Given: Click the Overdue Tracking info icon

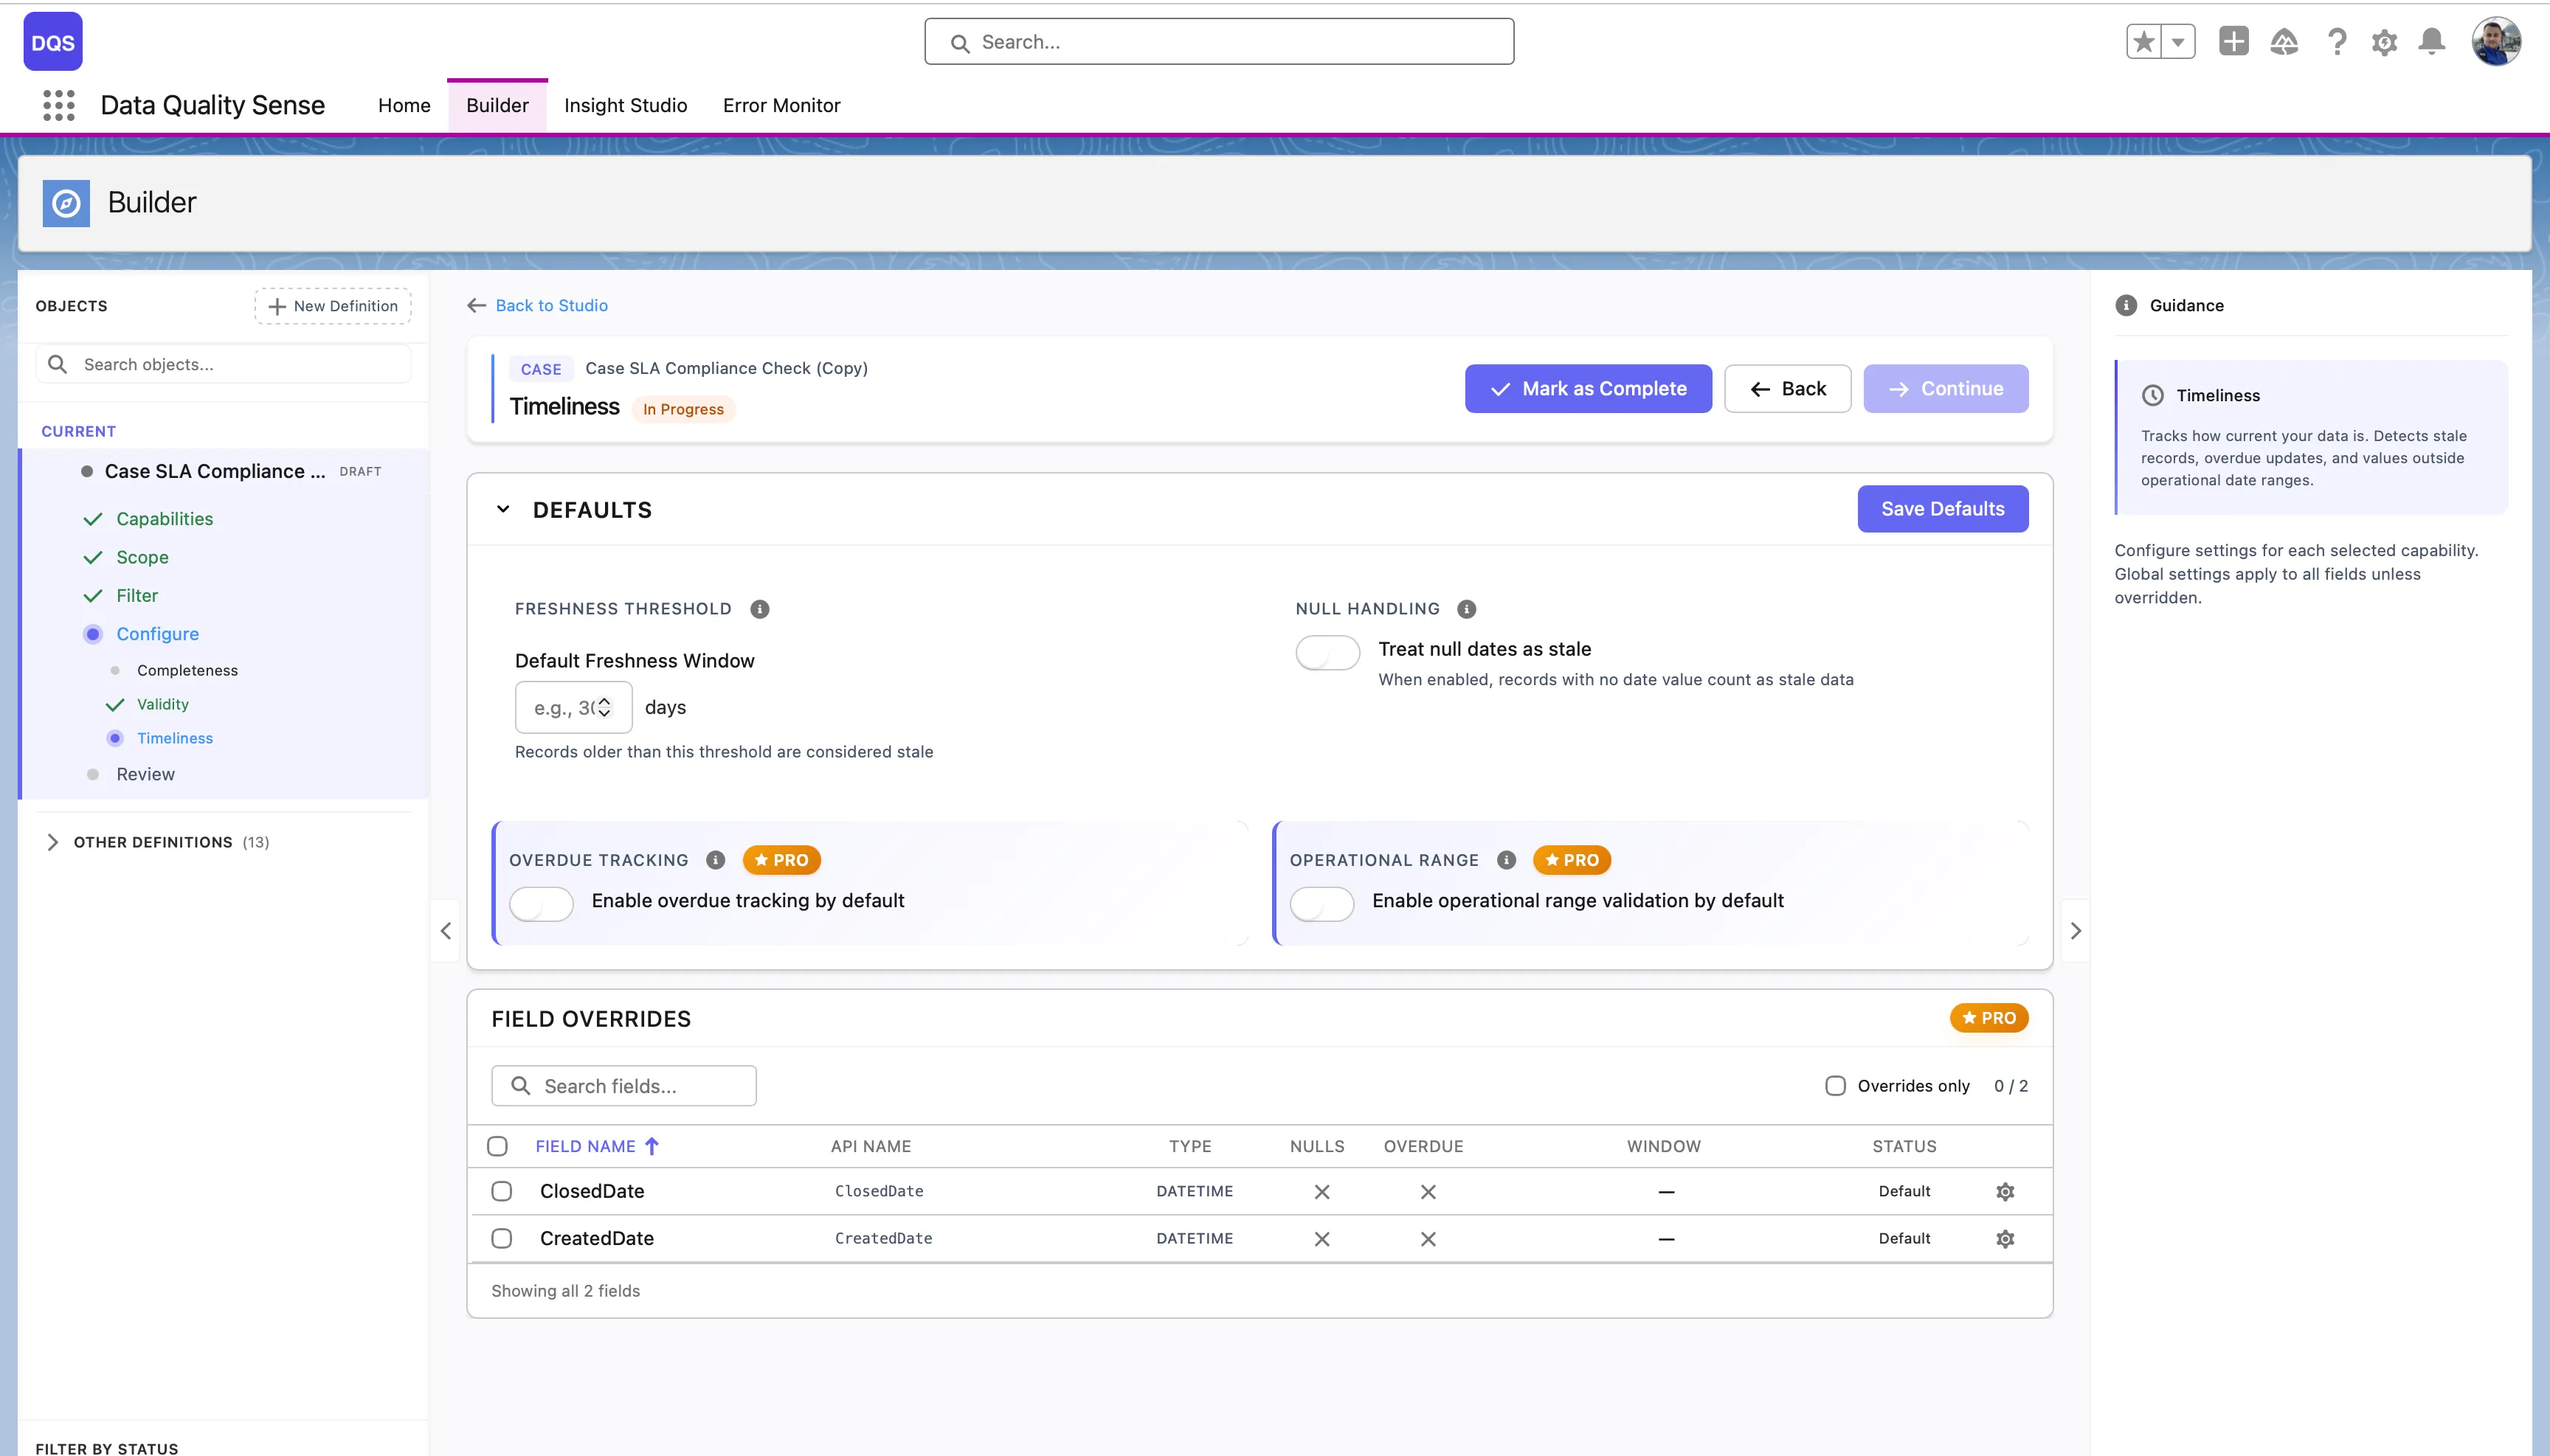Looking at the screenshot, I should click(x=715, y=860).
